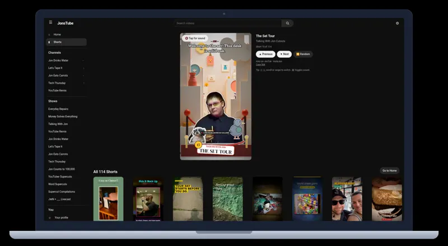This screenshot has width=448, height=246.
Task: Click the Go to Home button
Action: 389,170
